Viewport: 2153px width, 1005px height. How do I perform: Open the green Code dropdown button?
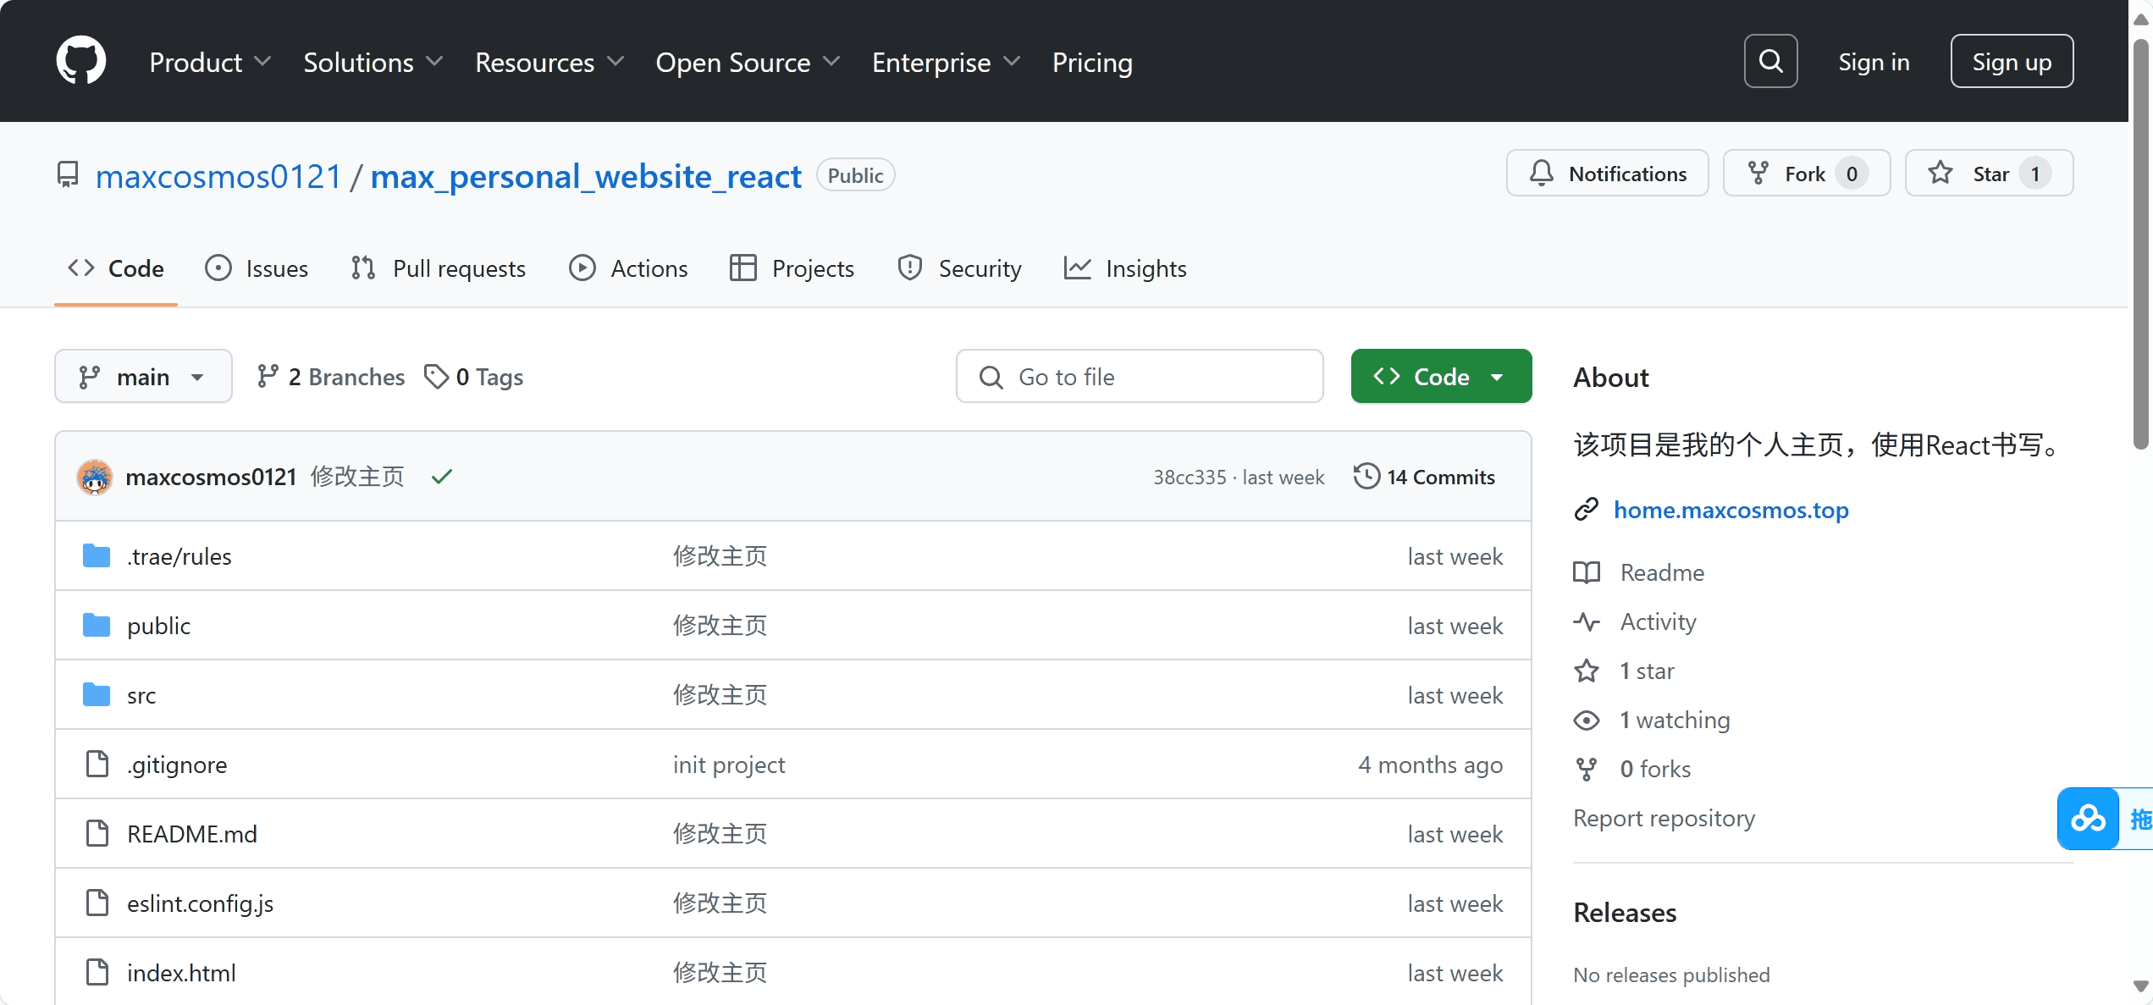1441,376
